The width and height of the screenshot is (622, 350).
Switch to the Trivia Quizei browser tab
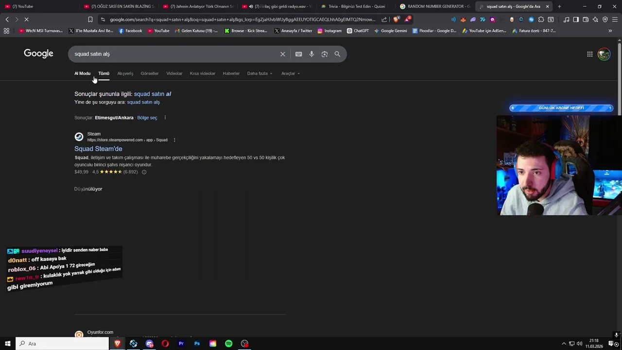pyautogui.click(x=356, y=6)
